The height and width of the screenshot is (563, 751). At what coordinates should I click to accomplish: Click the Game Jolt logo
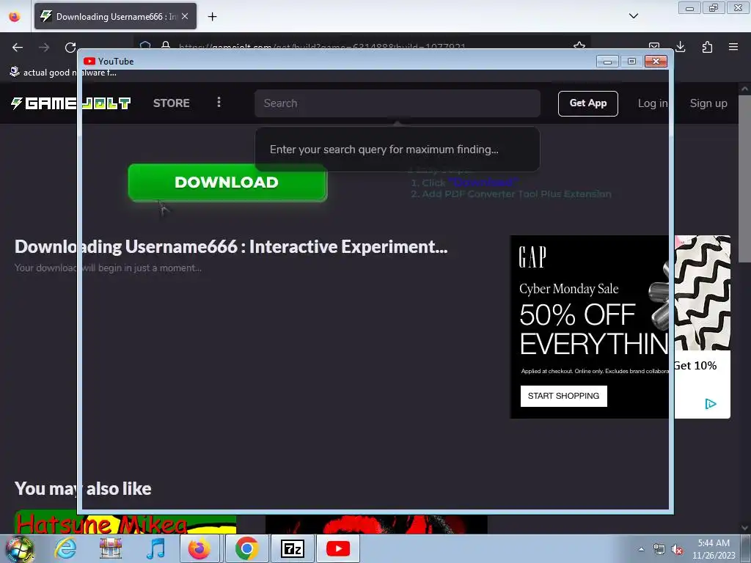71,103
